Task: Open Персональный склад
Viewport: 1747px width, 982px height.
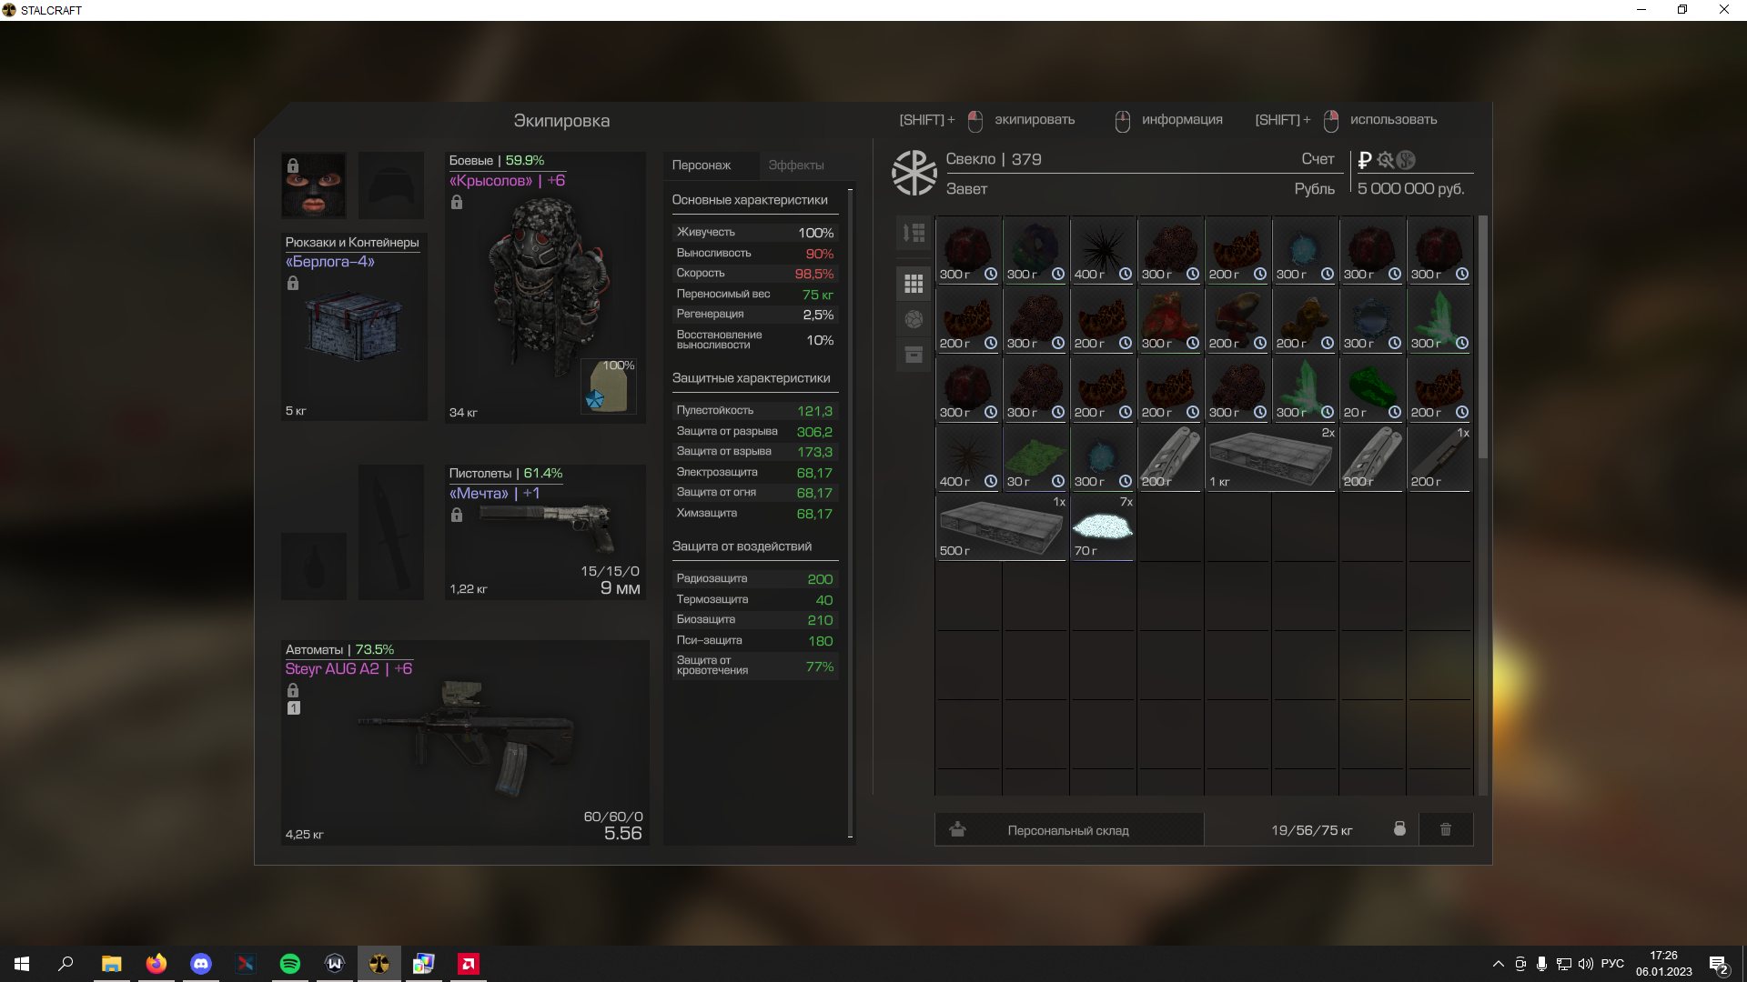Action: pyautogui.click(x=1069, y=830)
